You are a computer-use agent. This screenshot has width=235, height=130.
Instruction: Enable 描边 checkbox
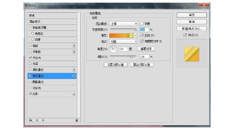(x=30, y=46)
